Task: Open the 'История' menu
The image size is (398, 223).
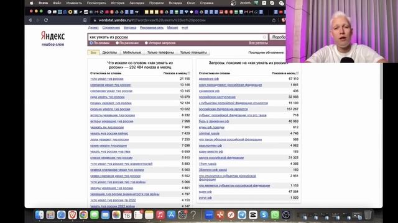Action: pos(118,3)
